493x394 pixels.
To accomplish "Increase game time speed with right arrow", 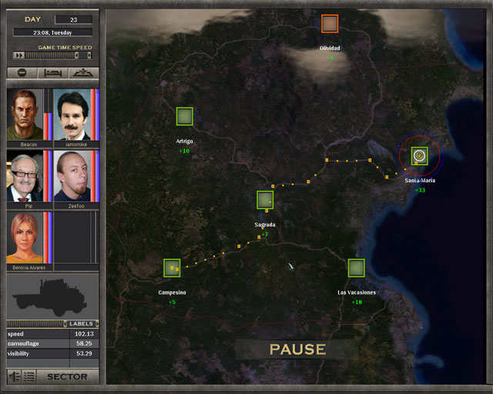I will (x=89, y=55).
